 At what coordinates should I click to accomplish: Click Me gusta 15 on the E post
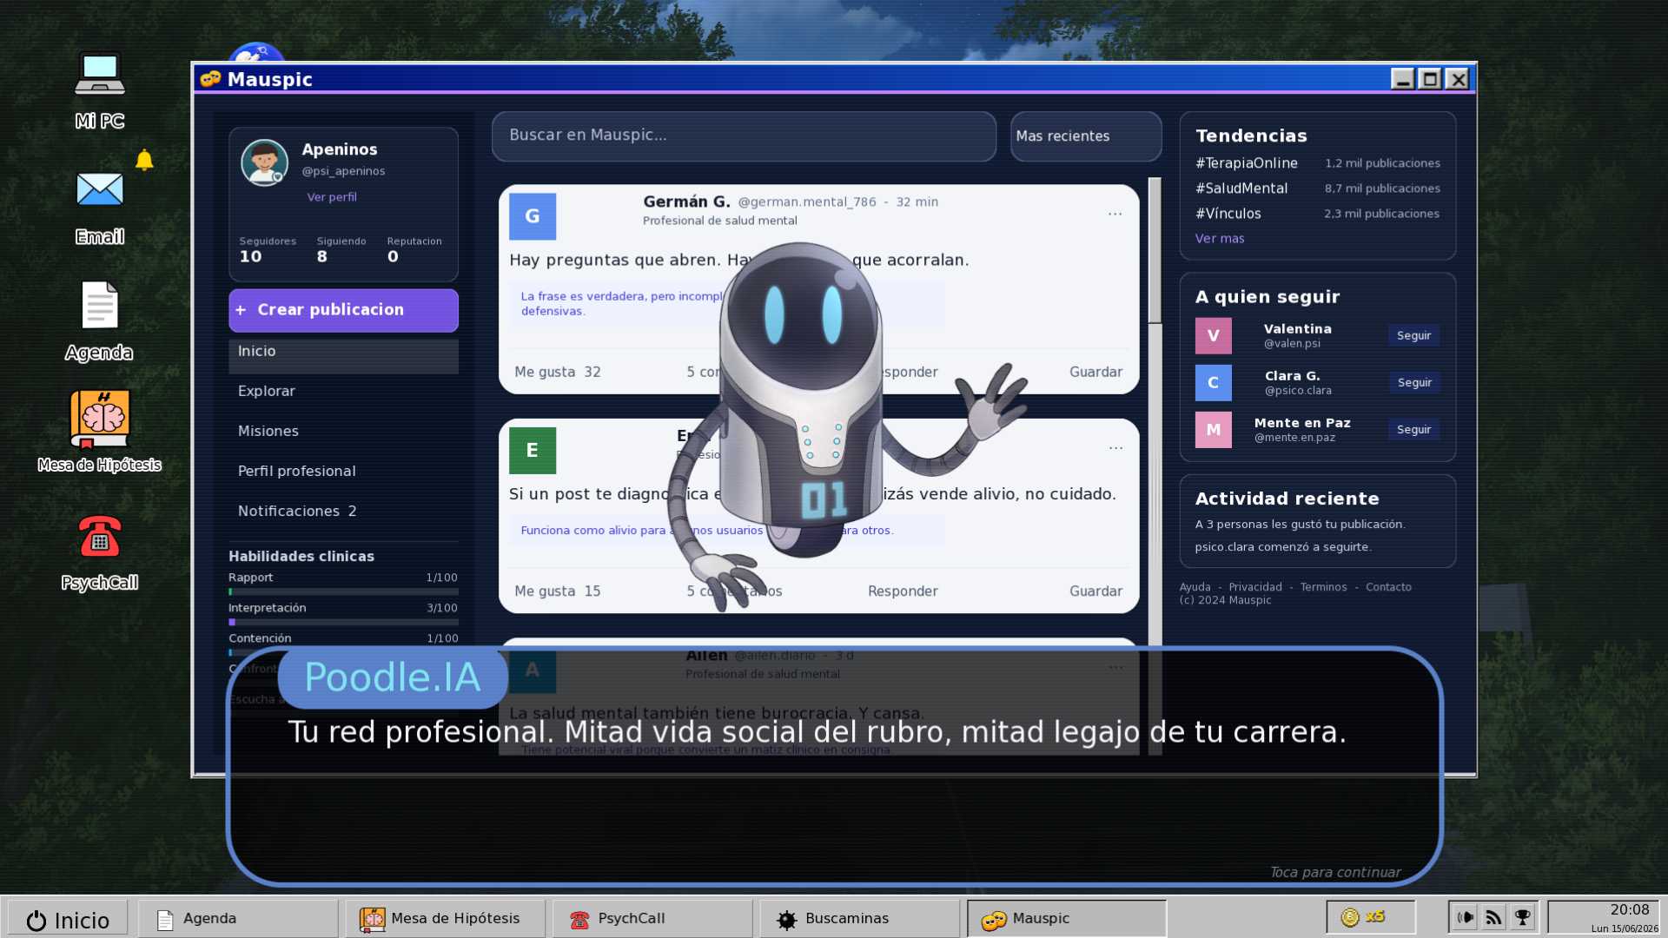point(558,591)
